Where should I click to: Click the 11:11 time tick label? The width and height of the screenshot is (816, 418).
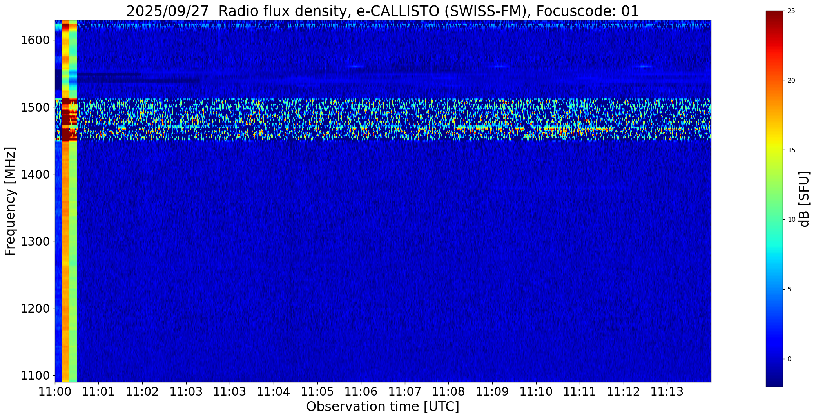[580, 392]
